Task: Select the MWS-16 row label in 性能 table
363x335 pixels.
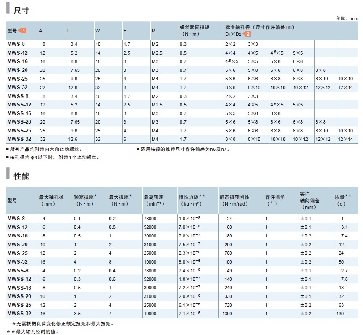Action: tap(17, 236)
